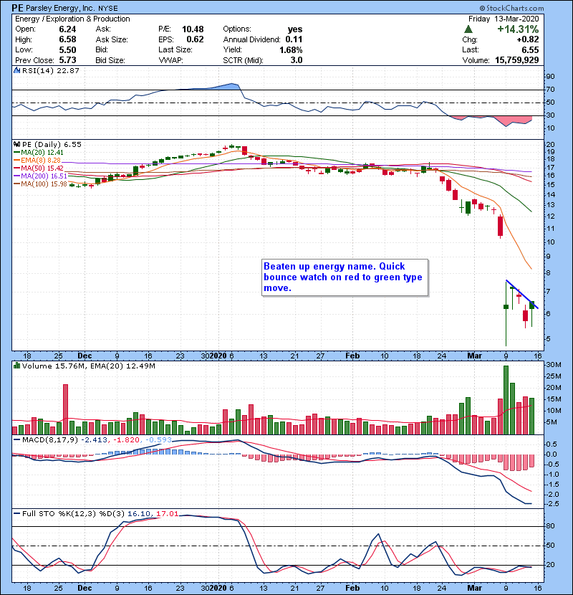573x595 pixels.
Task: Click the EPS 0.62 value
Action: (x=195, y=39)
